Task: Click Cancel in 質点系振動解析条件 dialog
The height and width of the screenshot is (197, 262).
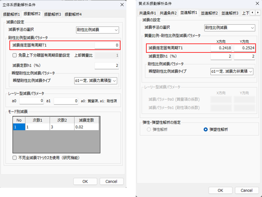Action: click(x=247, y=190)
